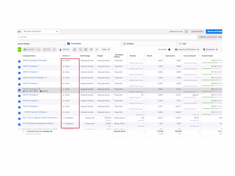
Task: Click the Search and filter field
Action: point(107,37)
